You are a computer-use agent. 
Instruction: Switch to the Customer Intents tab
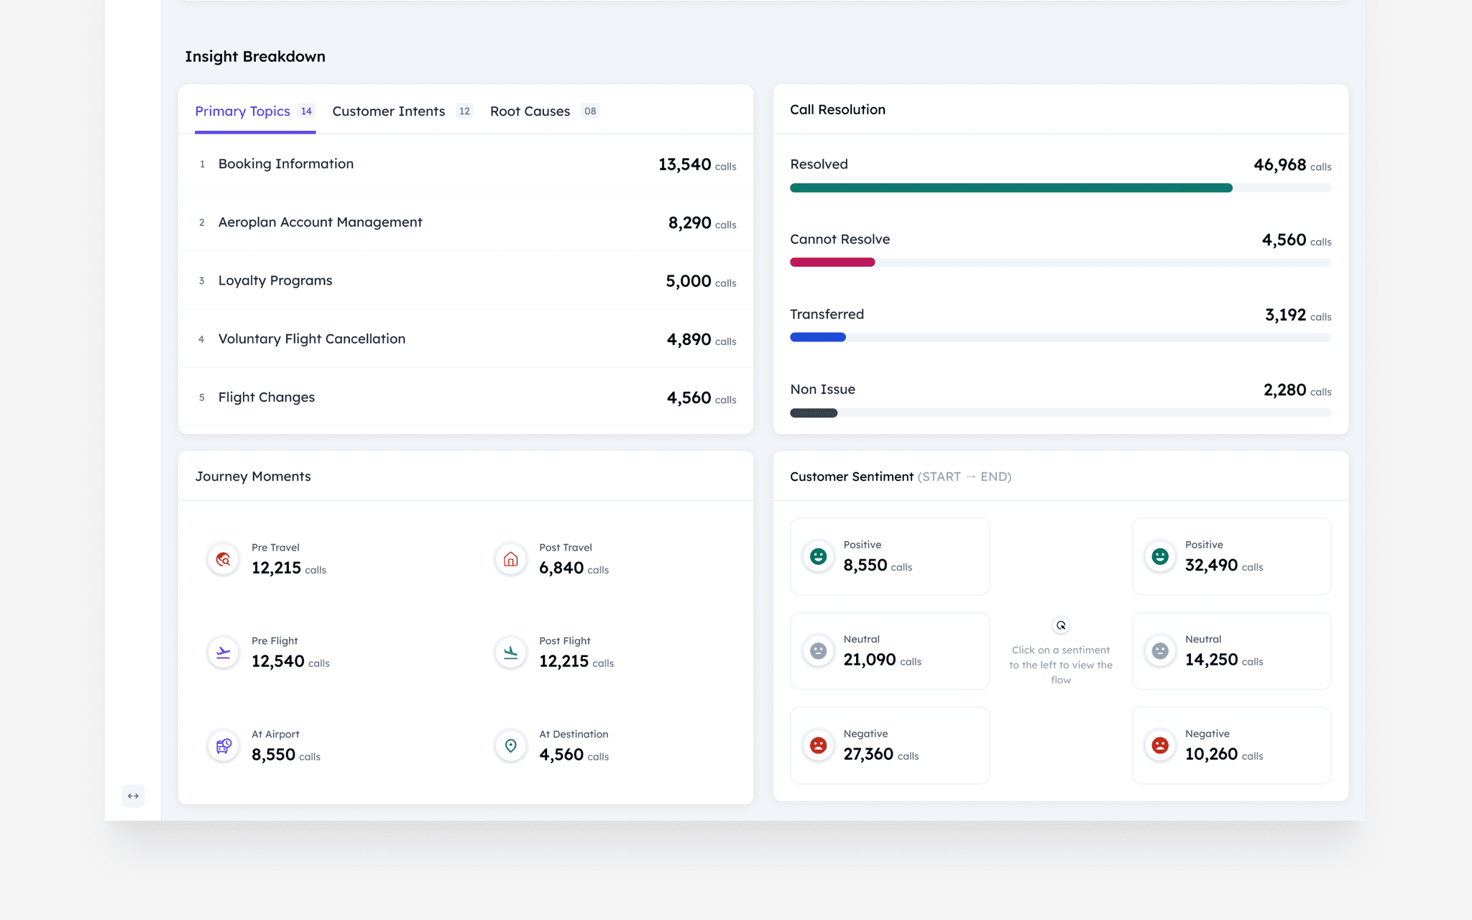point(389,111)
